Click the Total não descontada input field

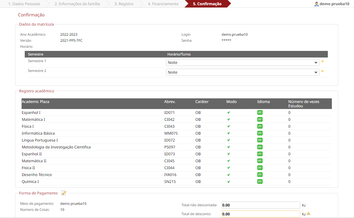pos(261,205)
